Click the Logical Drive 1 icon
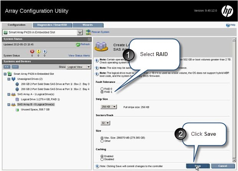The width and height of the screenshot is (238, 171). [x=17, y=99]
